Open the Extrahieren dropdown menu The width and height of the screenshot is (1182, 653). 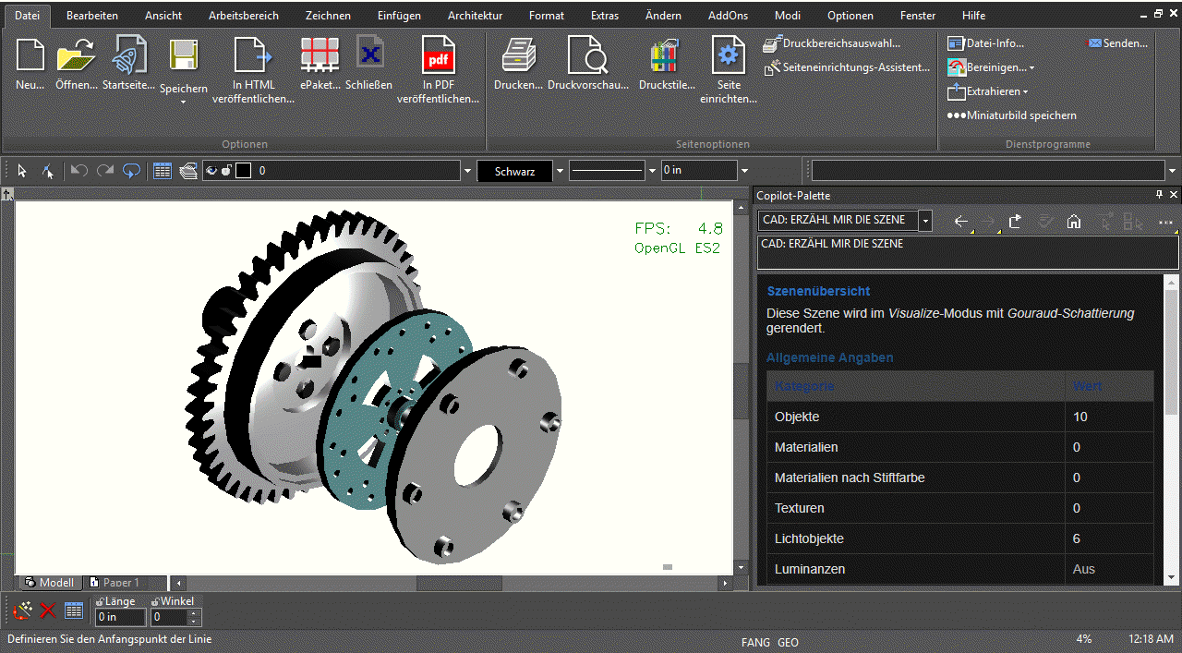(1025, 92)
